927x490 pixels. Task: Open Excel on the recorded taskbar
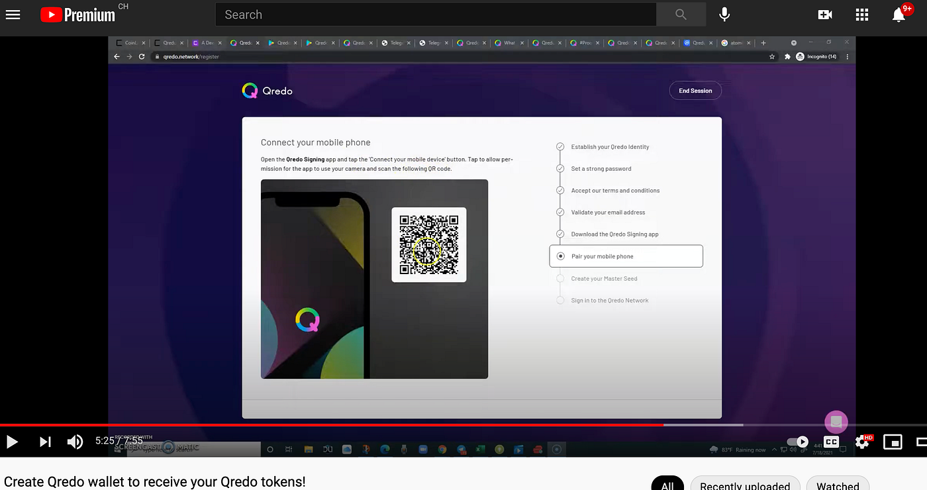pyautogui.click(x=480, y=449)
